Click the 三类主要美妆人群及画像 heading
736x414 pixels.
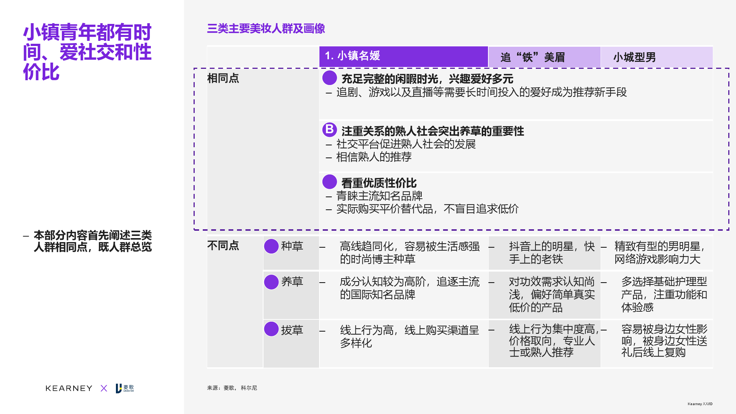coord(266,29)
